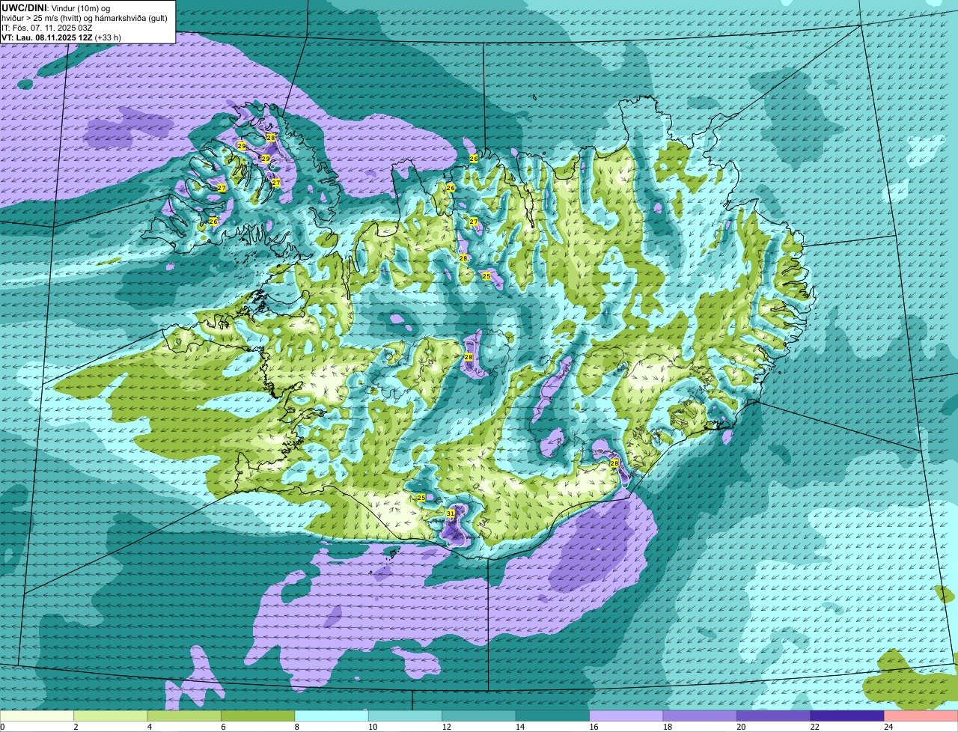Select the pink above-24 legend swatch

[921, 716]
